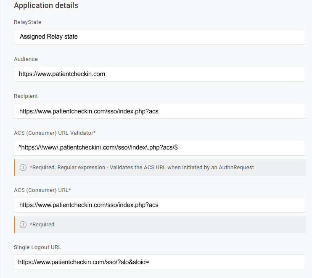312x278 pixels.
Task: Click the info icon in the plain *Required note
Action: tap(23, 225)
